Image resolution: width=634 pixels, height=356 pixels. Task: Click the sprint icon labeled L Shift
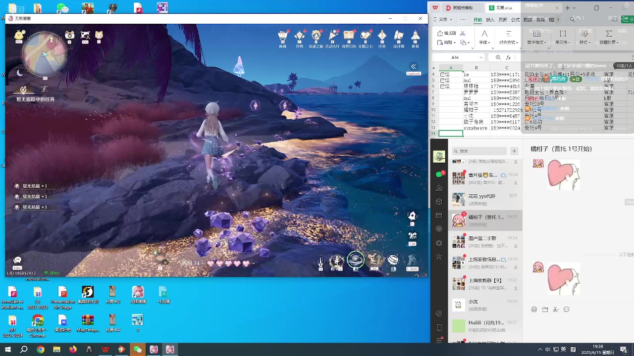click(412, 261)
